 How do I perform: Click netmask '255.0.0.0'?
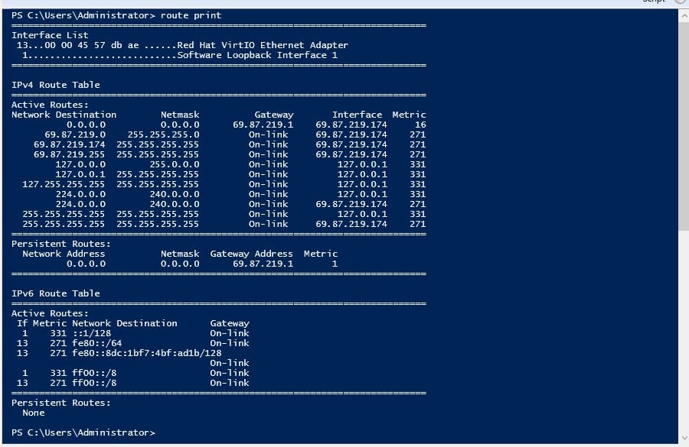pos(175,164)
